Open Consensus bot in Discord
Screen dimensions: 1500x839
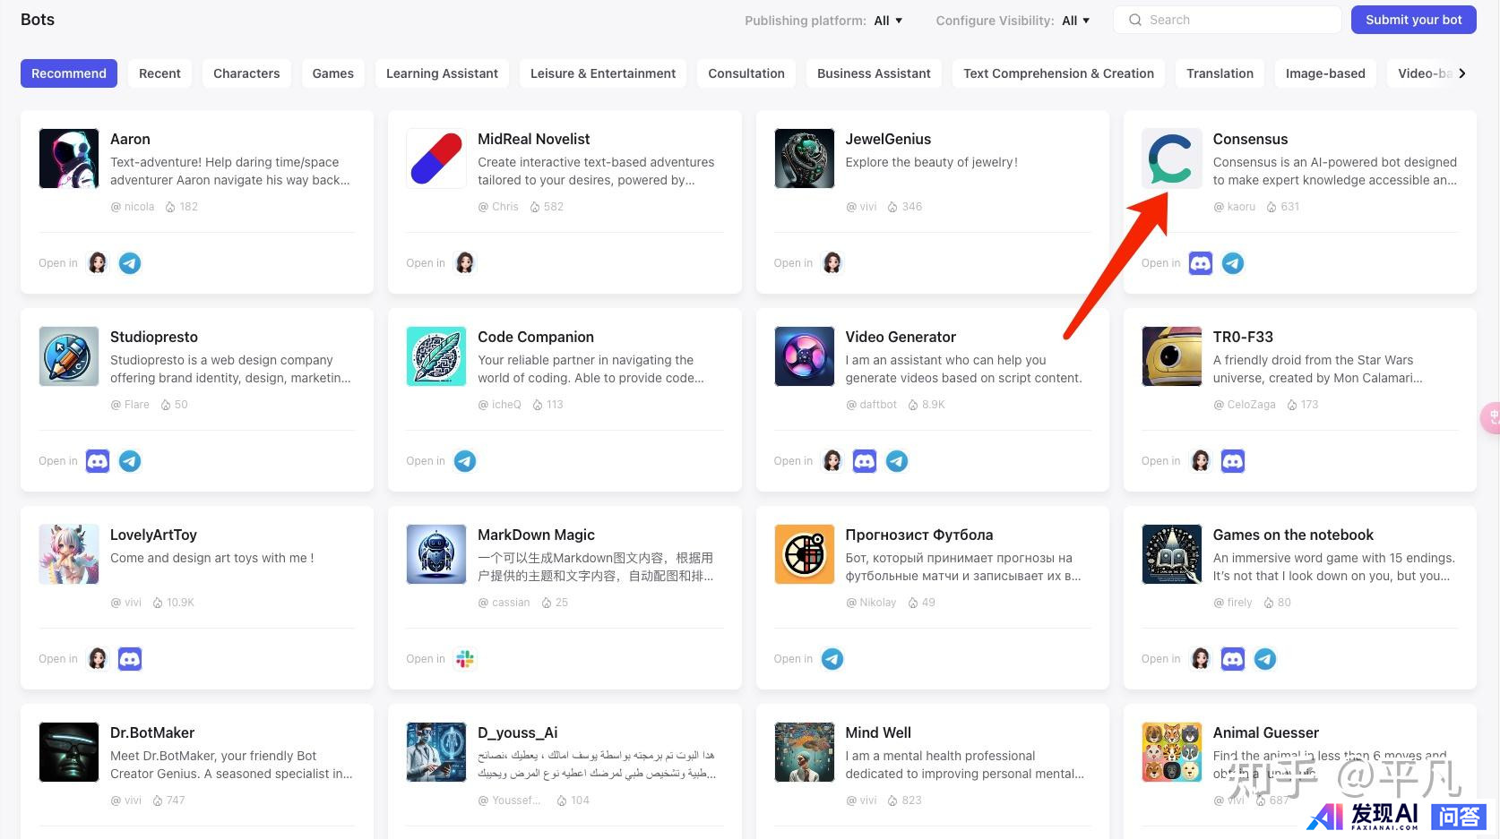[x=1200, y=263]
